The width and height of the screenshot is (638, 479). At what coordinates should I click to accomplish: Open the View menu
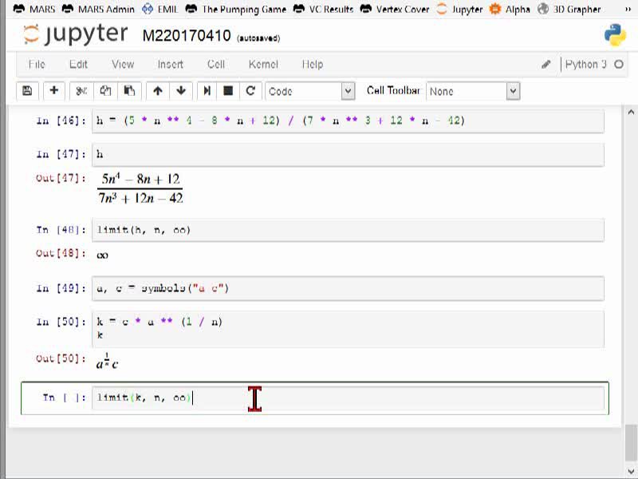123,65
